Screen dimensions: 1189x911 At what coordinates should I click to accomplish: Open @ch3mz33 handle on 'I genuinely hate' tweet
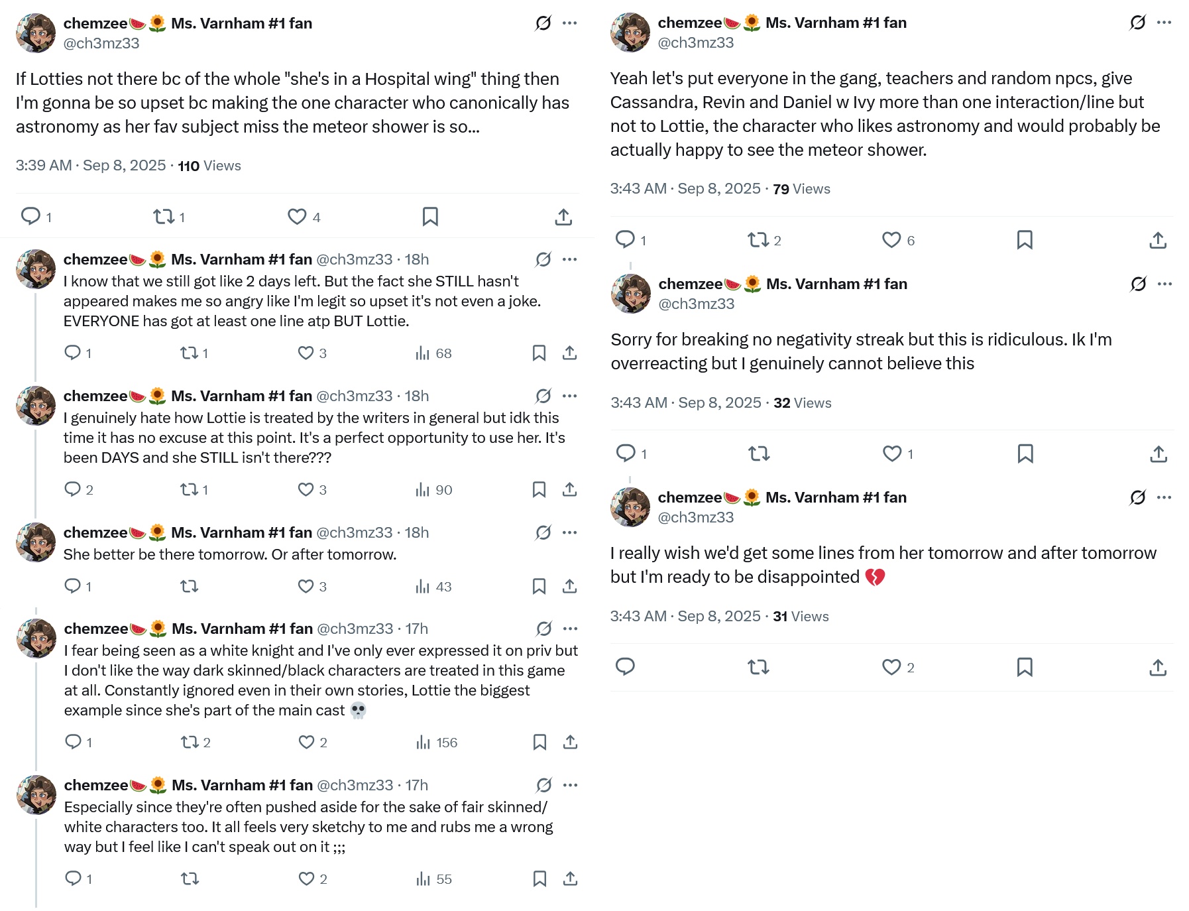pyautogui.click(x=355, y=396)
